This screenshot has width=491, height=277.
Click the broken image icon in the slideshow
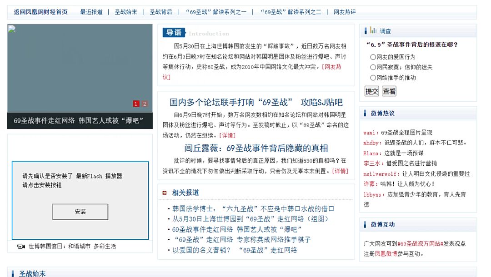tap(11, 29)
